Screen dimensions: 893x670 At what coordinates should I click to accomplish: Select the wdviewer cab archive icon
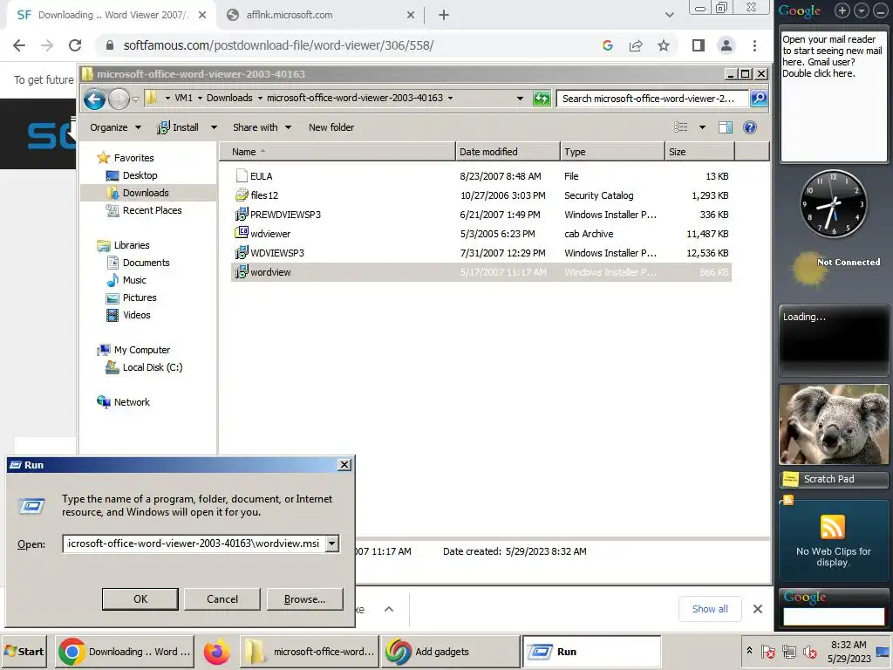pos(242,233)
